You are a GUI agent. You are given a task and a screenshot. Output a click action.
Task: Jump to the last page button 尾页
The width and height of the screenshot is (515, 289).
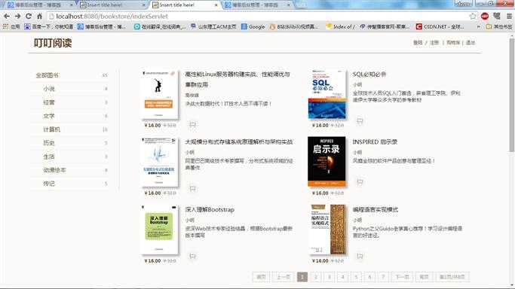click(x=424, y=277)
